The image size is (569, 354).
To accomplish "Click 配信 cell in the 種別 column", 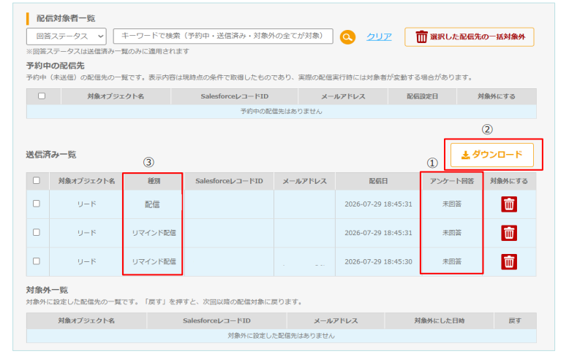I will 152,204.
